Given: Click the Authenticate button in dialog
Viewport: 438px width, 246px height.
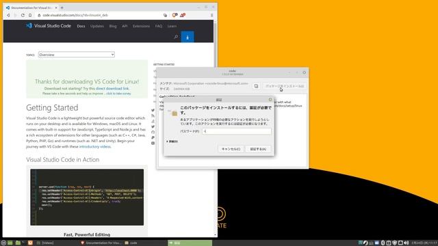Looking at the screenshot, I should 258,149.
